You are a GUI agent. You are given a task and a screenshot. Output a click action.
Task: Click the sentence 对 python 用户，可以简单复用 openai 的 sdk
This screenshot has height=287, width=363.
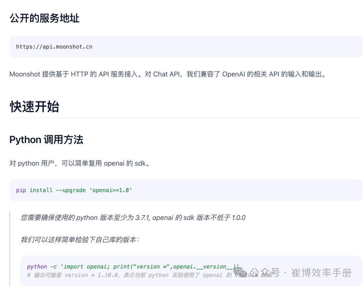point(80,163)
